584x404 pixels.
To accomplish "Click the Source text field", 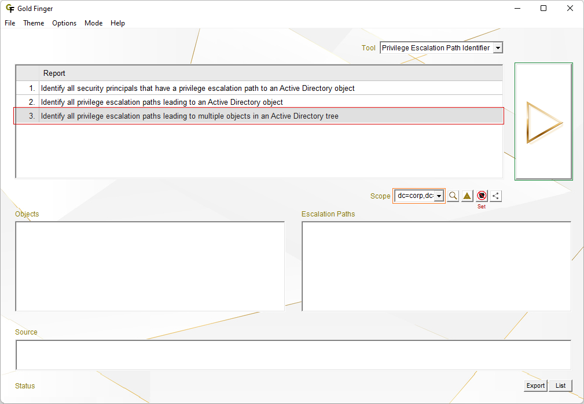I will pyautogui.click(x=293, y=355).
